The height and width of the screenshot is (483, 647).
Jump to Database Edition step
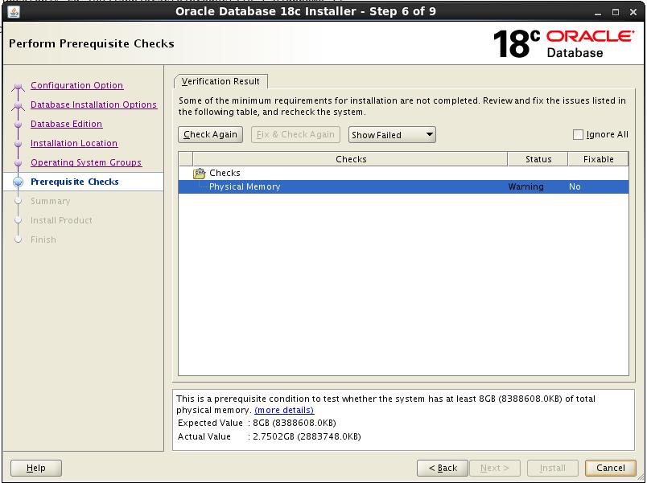66,125
